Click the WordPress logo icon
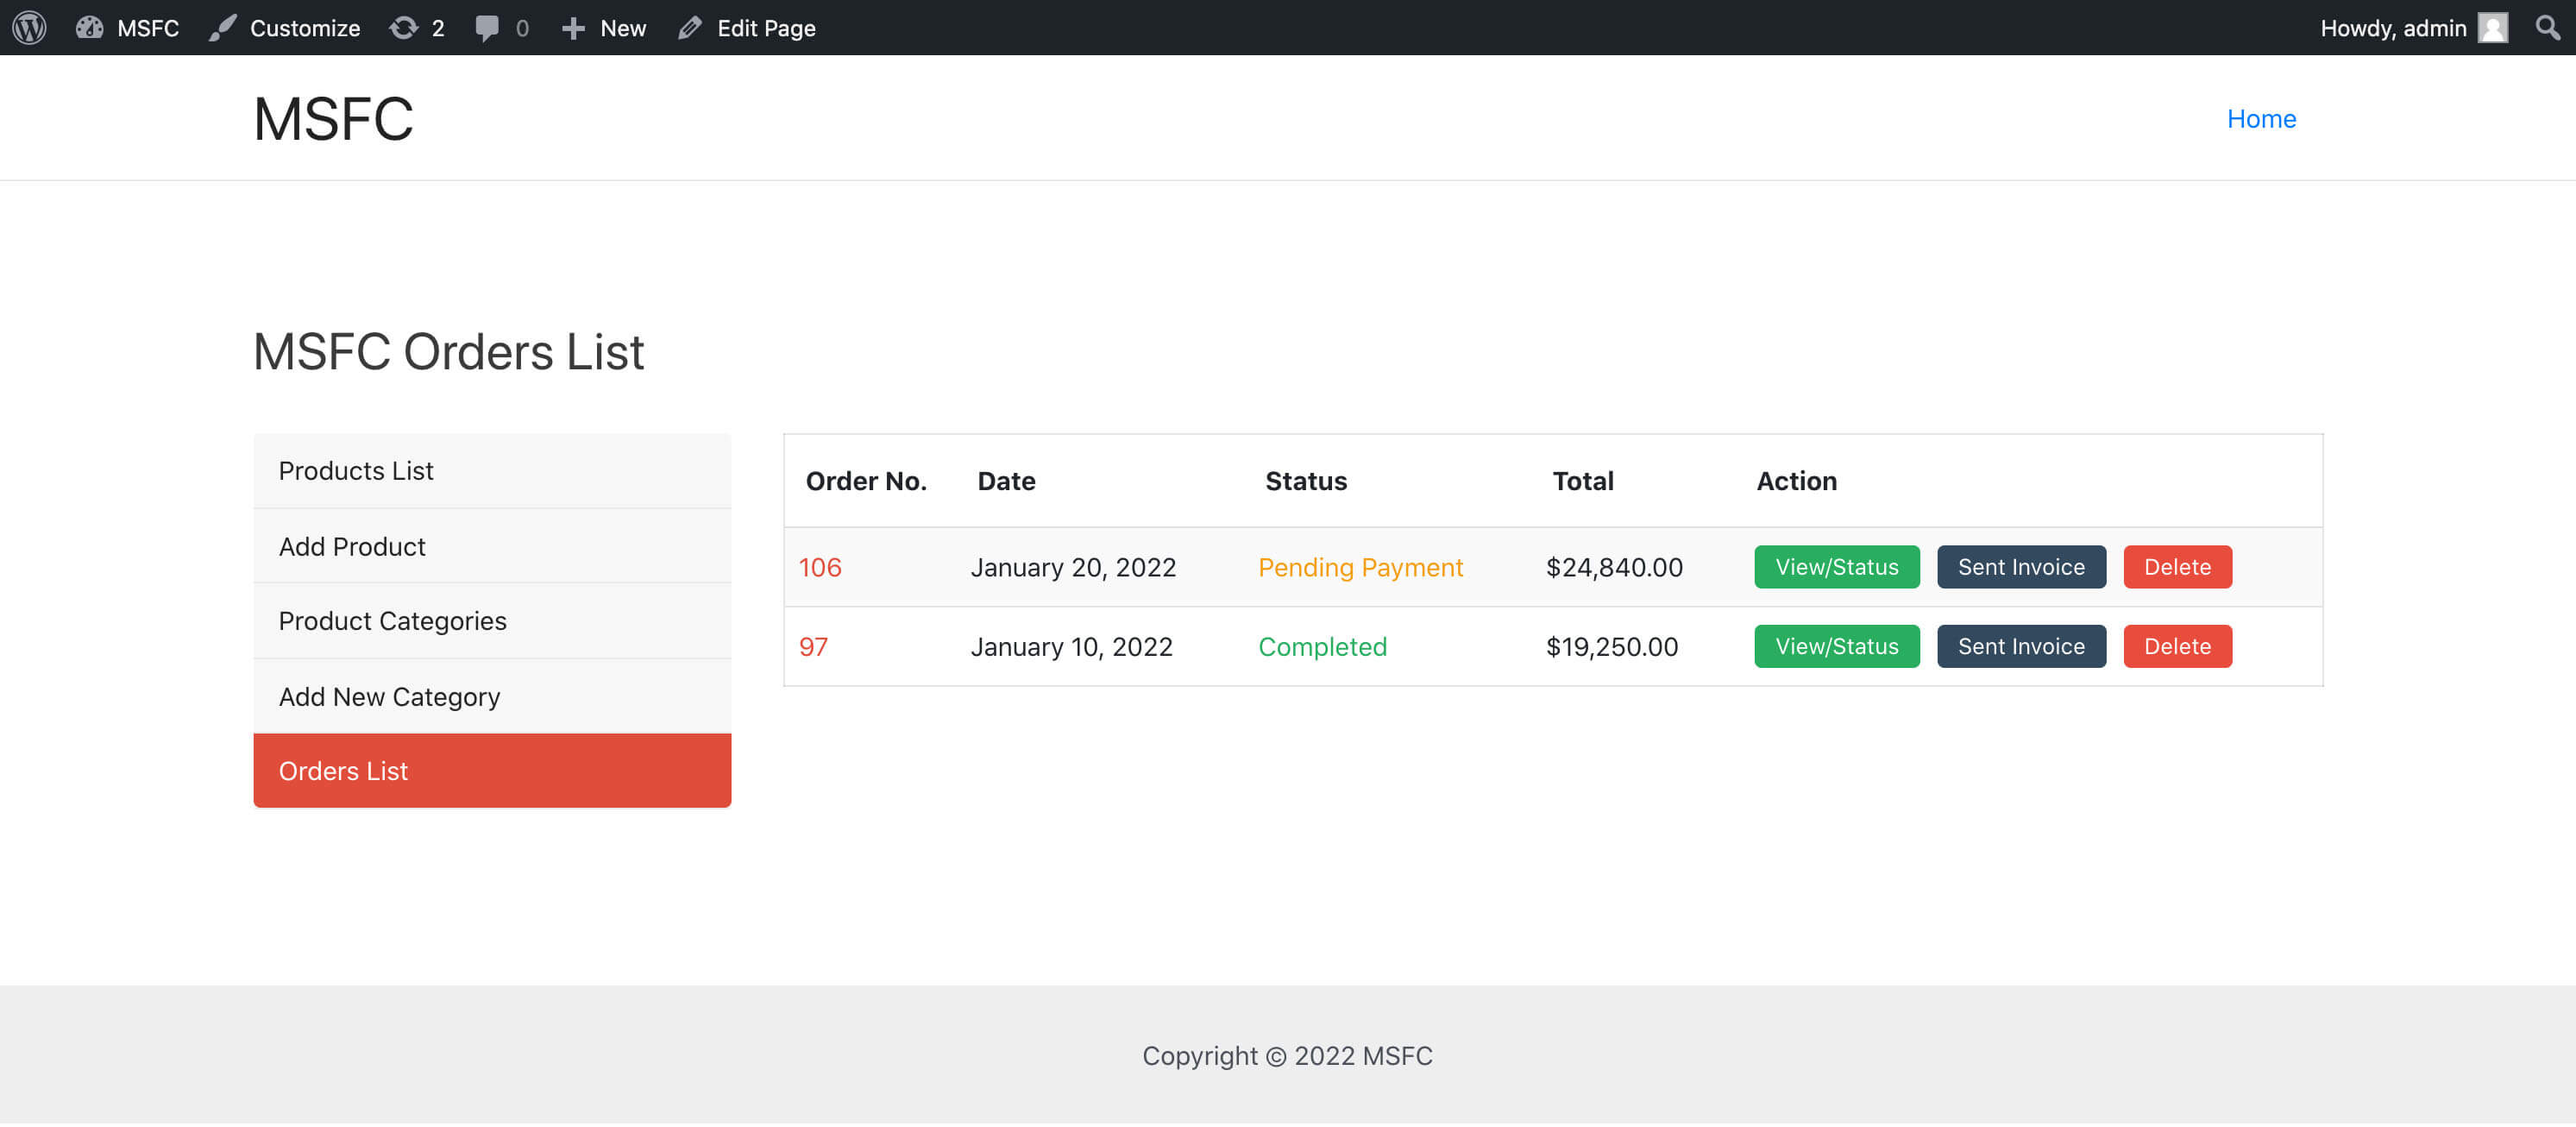2576x1127 pixels. [x=29, y=27]
